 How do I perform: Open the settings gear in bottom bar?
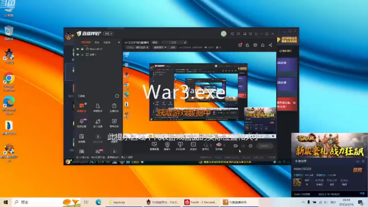pos(250,146)
